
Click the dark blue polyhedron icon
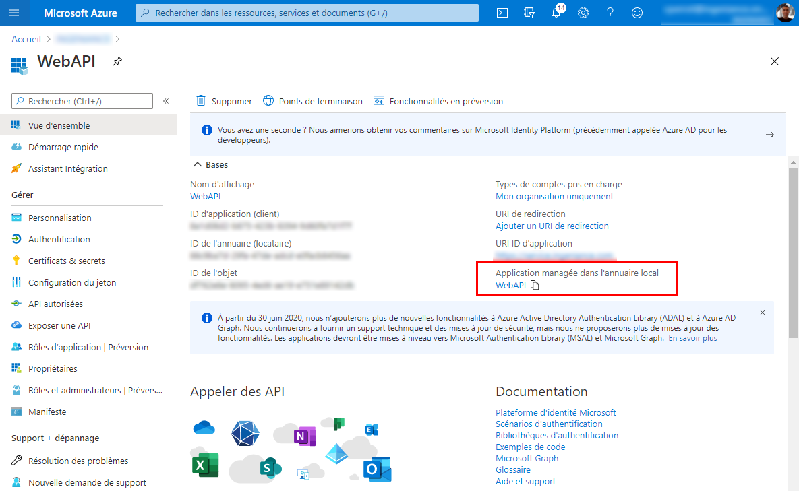245,434
